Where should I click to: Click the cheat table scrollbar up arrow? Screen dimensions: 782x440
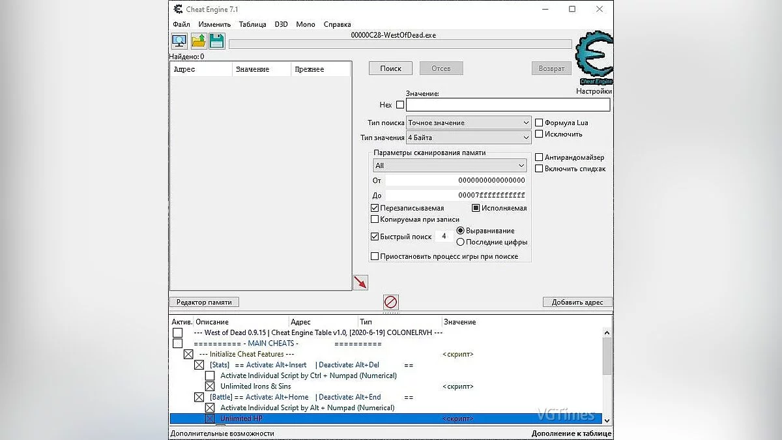(x=607, y=332)
